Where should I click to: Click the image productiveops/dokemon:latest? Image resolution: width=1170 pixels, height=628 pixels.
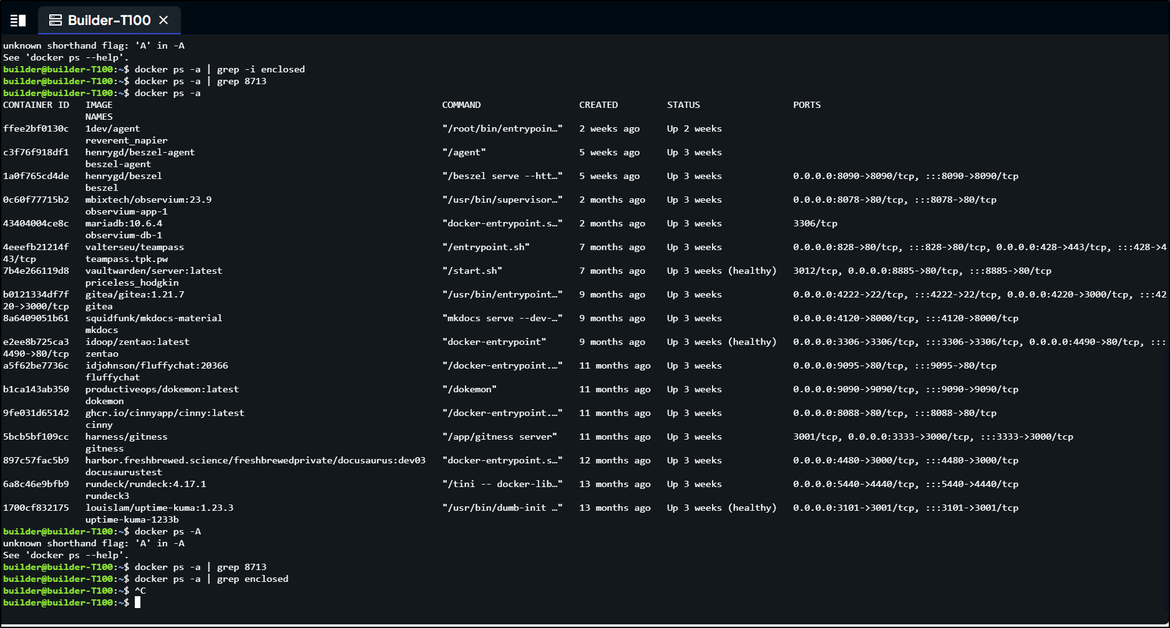coord(162,389)
